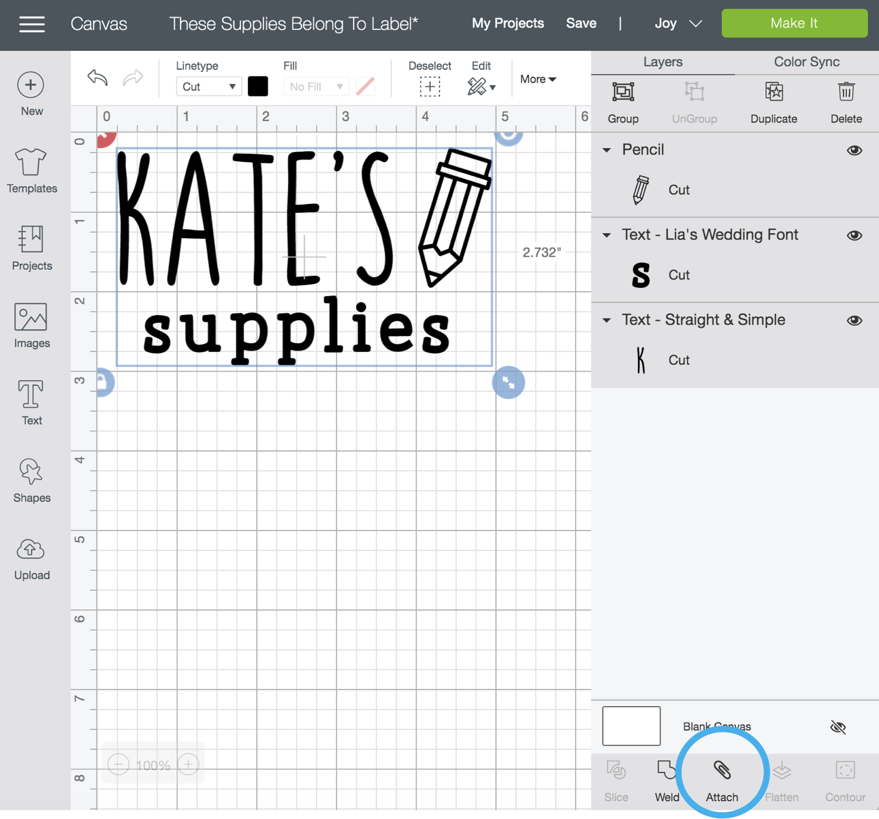879x819 pixels.
Task: Hide the Lia's Wedding Font text layer
Action: (x=854, y=236)
